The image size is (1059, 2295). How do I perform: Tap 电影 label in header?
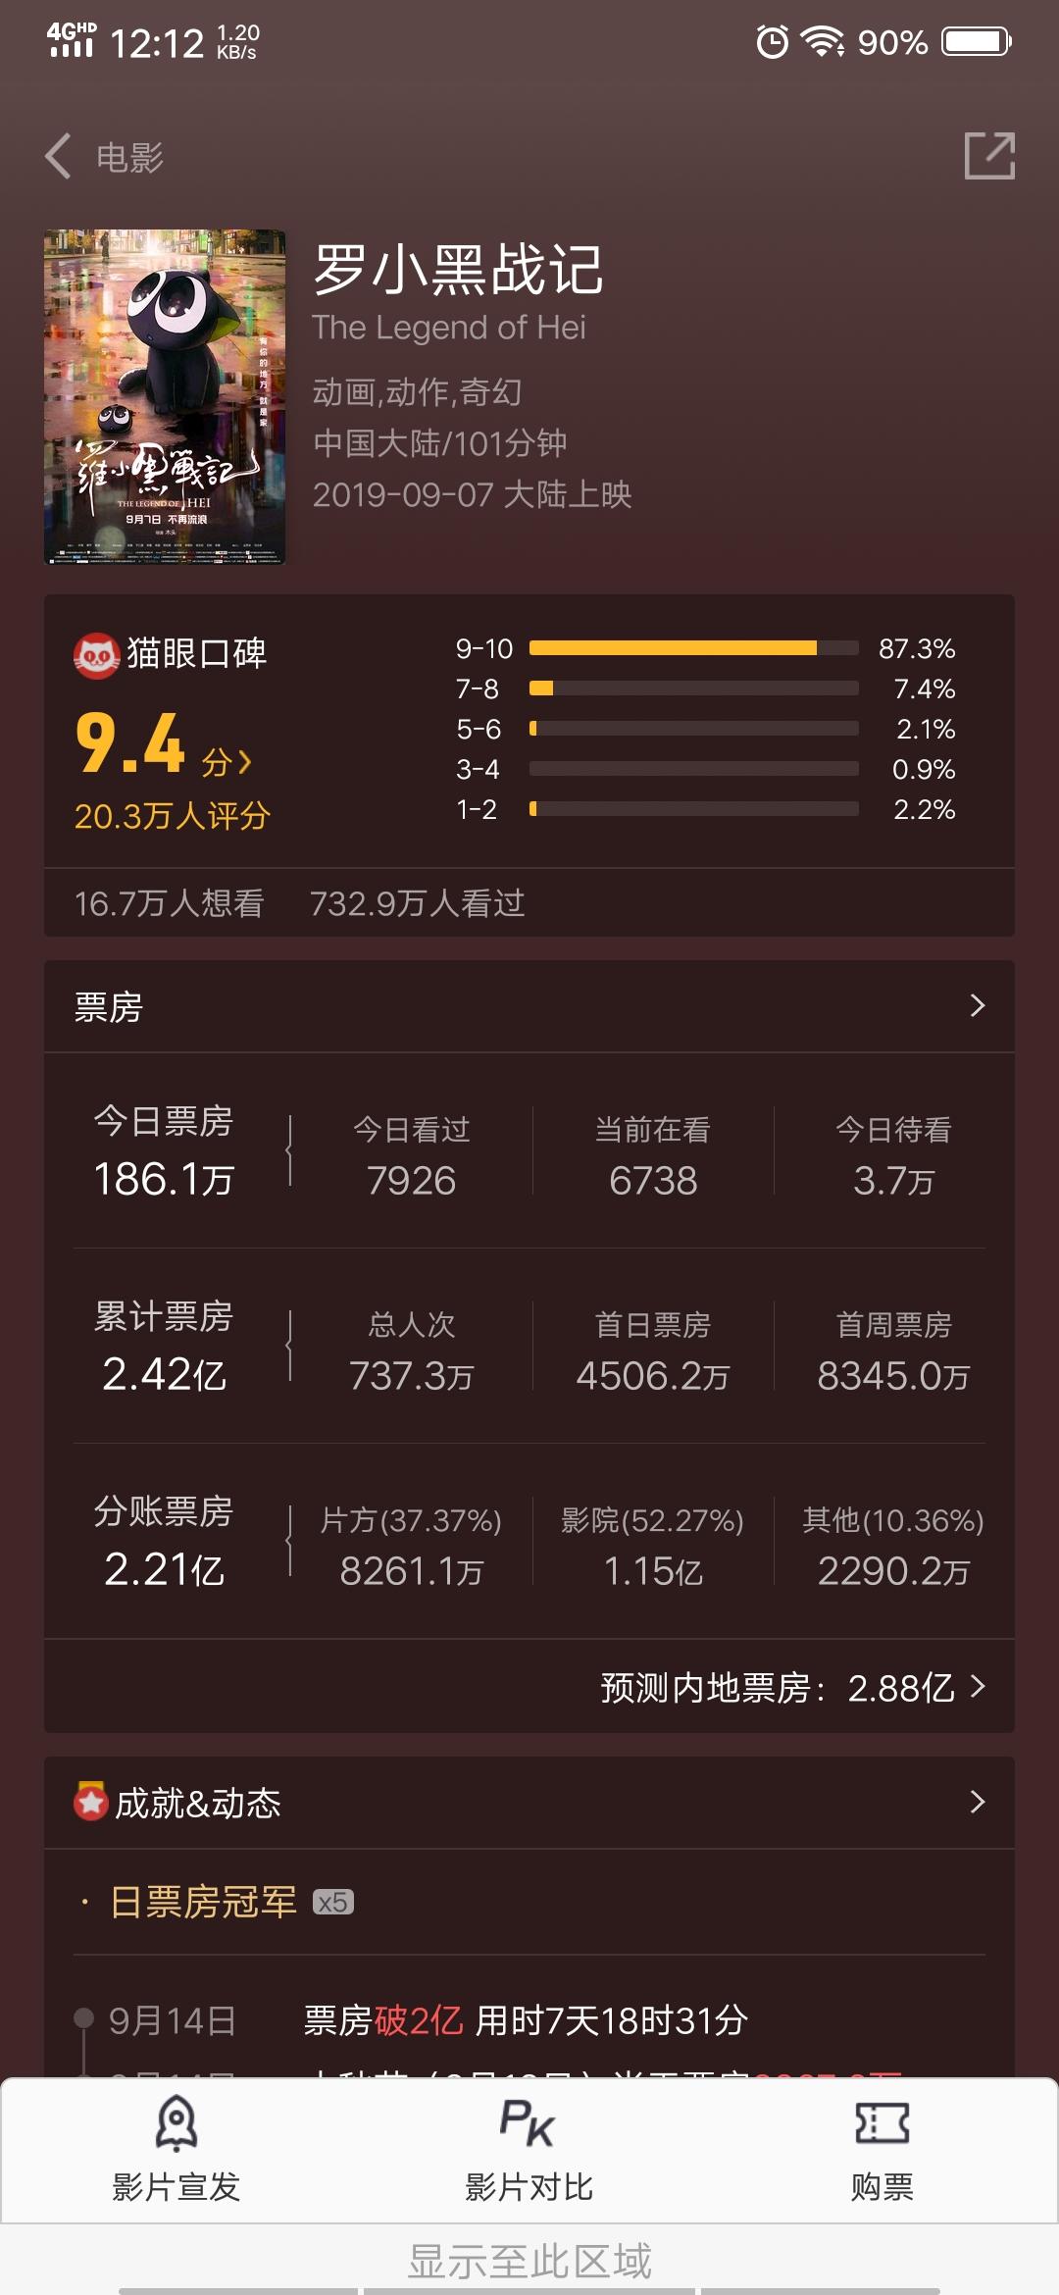pos(129,157)
